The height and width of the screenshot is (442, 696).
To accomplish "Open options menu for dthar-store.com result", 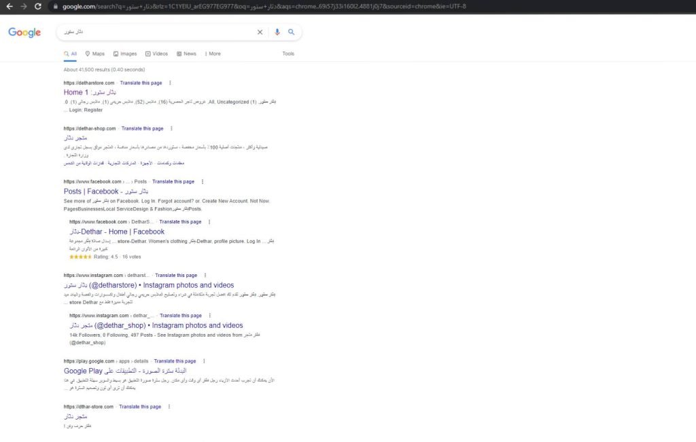I will pos(169,407).
